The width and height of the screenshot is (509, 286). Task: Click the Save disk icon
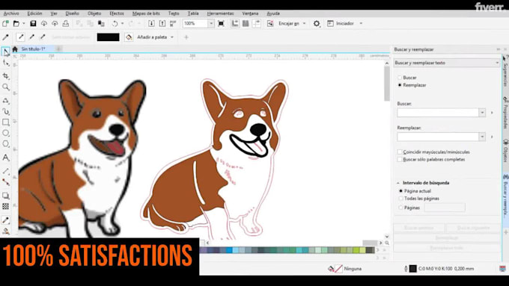pos(33,23)
